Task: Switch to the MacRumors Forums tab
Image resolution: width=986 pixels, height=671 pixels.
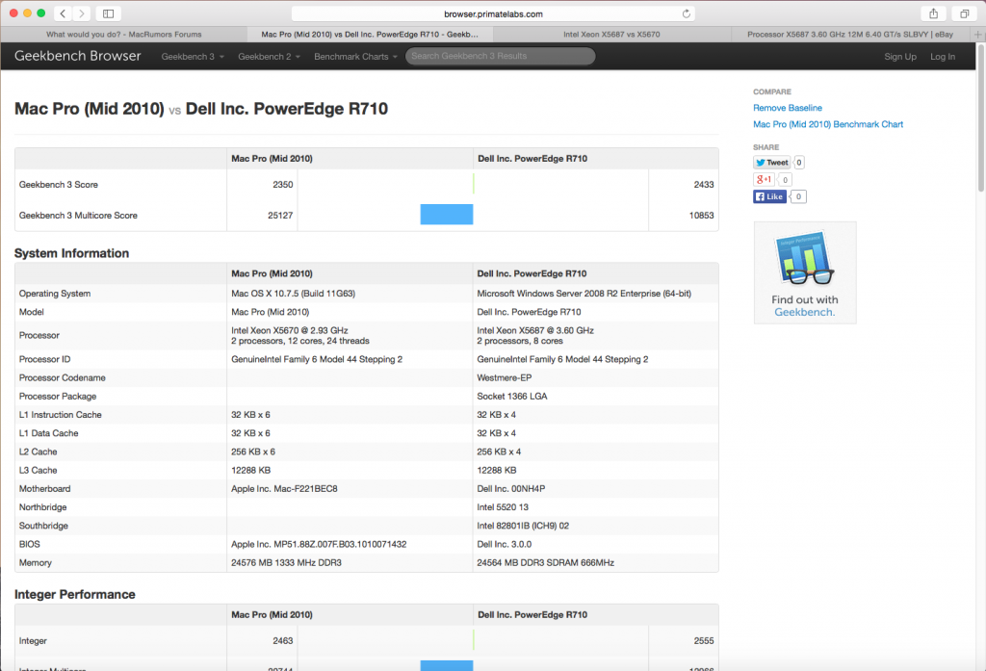Action: [124, 35]
